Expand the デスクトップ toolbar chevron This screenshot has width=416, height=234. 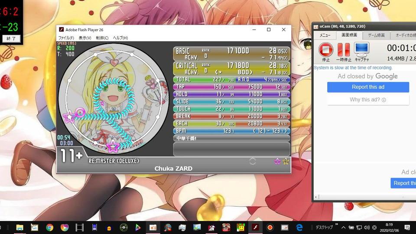coord(336,224)
